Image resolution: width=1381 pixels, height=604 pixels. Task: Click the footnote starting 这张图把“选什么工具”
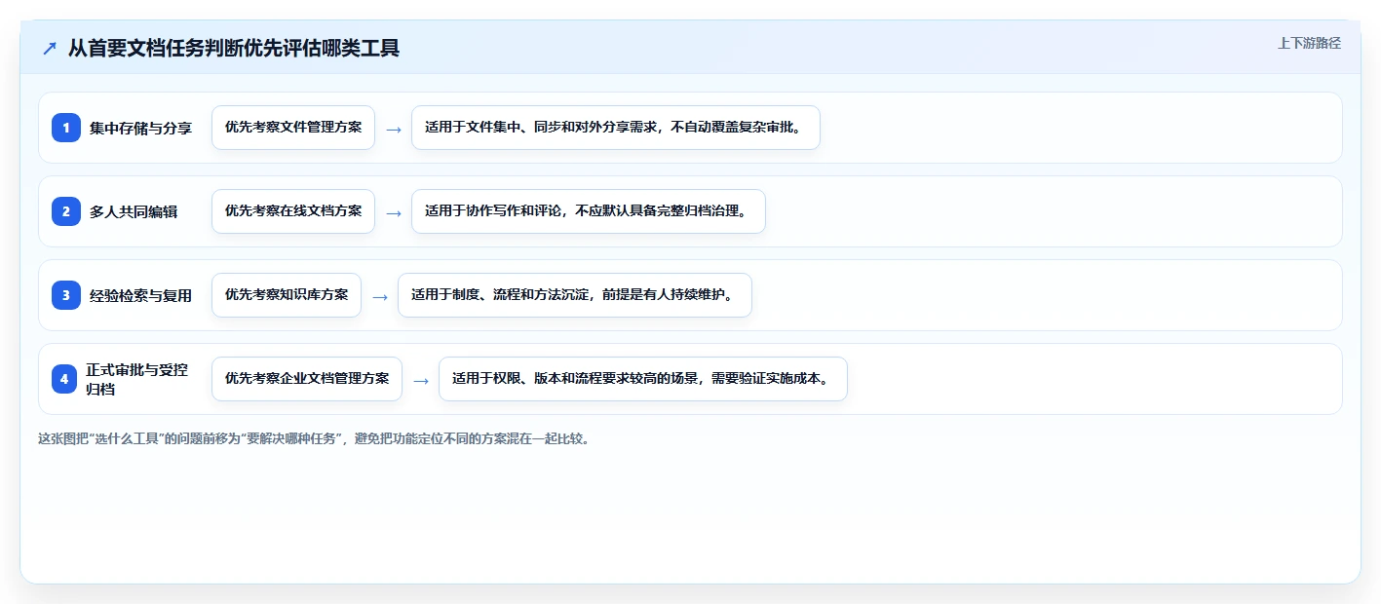pyautogui.click(x=314, y=438)
